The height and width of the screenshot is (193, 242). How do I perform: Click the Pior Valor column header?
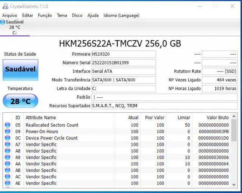coord(153,118)
